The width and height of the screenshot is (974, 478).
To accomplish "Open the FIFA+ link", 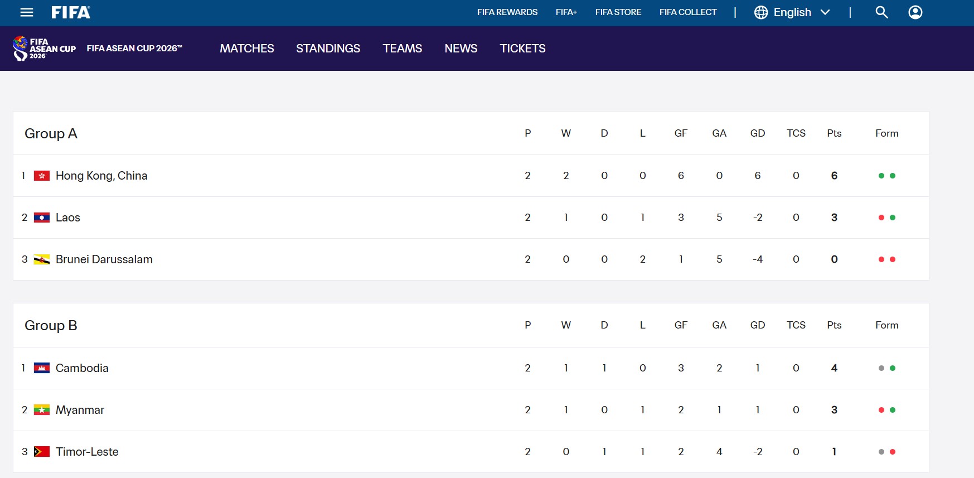I will point(566,12).
